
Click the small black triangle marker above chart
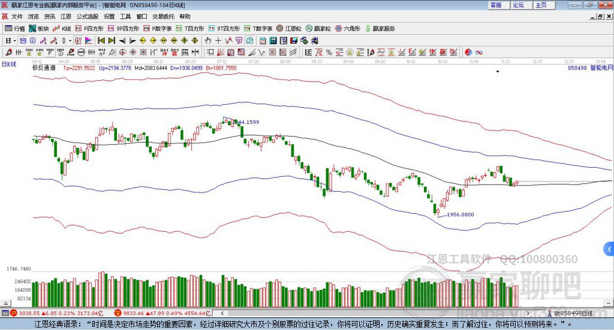coord(498,71)
